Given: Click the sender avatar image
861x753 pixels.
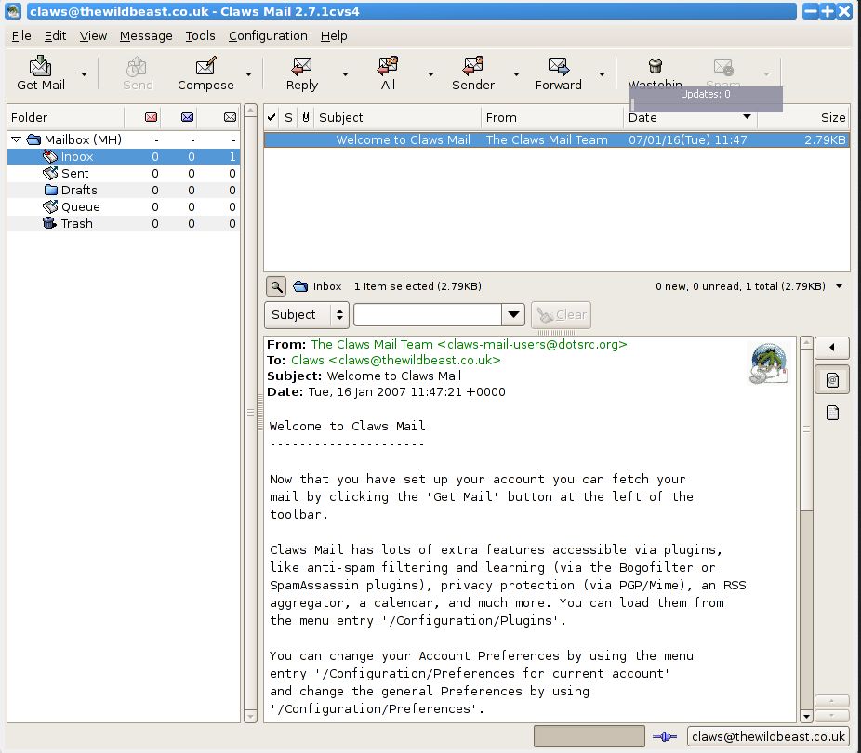Looking at the screenshot, I should [768, 363].
